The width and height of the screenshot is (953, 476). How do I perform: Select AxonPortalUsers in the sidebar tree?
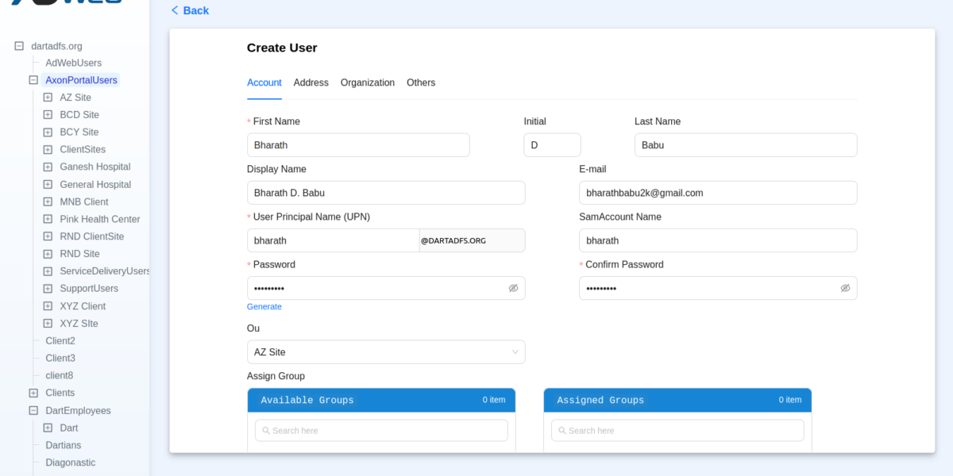click(x=82, y=79)
